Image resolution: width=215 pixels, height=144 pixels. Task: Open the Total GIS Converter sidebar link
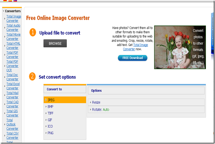point(12,113)
